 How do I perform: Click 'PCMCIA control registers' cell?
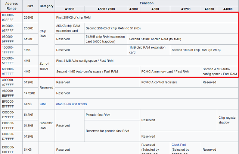[170, 82]
